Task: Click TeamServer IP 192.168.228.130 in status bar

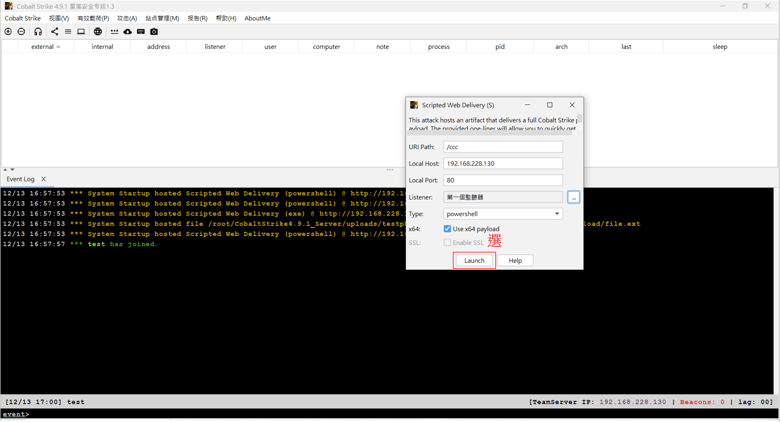Action: [x=598, y=402]
